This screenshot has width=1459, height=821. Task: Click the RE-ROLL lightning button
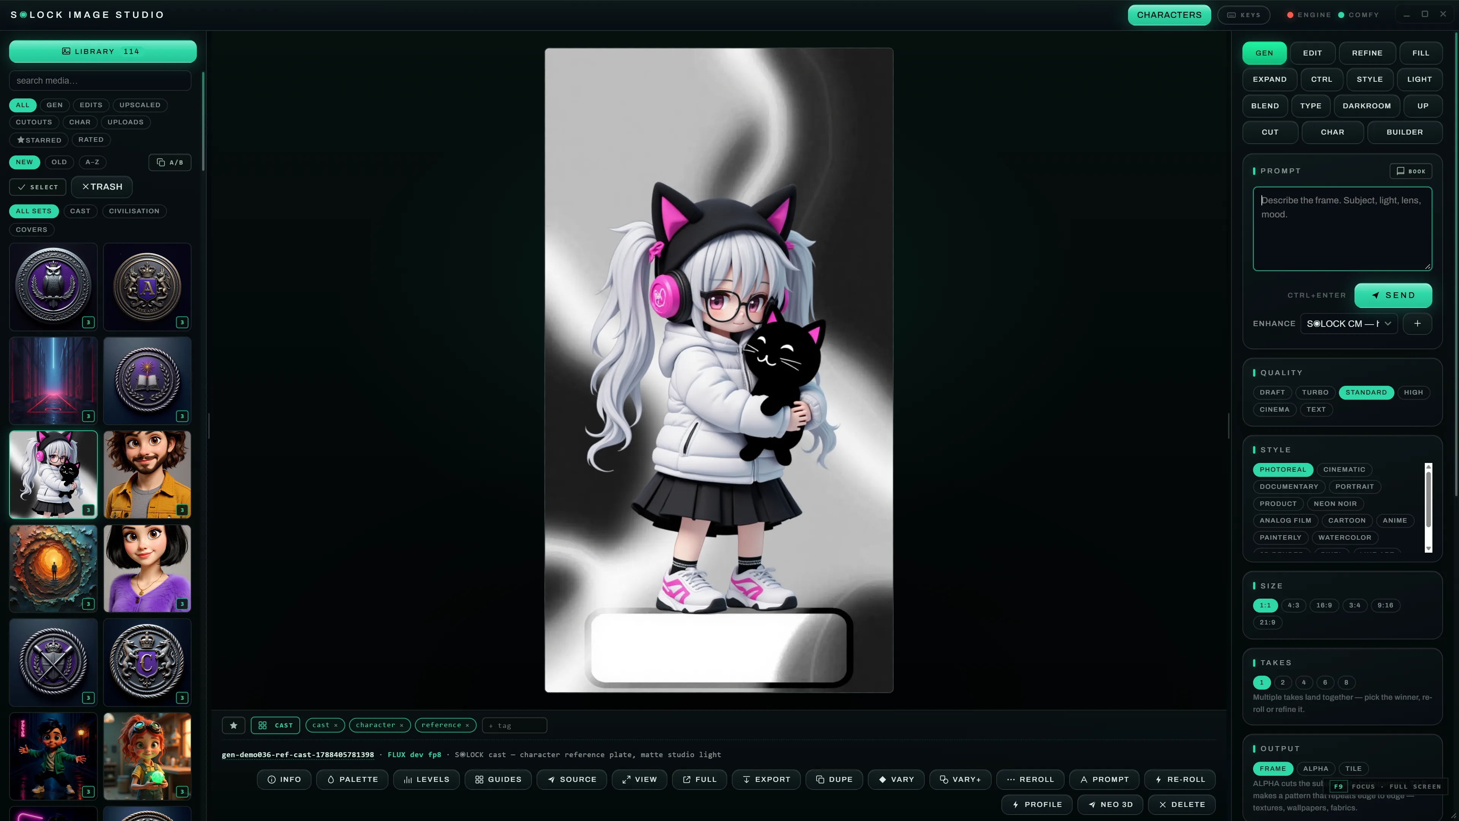(x=1180, y=780)
